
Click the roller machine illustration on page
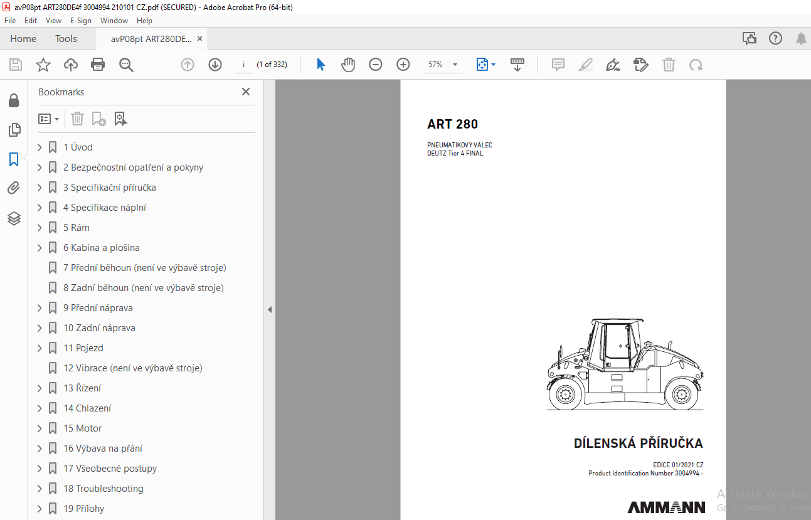pos(625,364)
